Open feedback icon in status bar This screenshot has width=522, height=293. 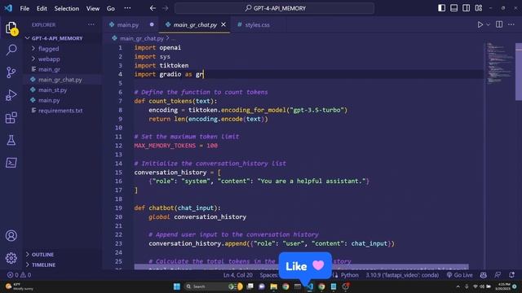498,275
